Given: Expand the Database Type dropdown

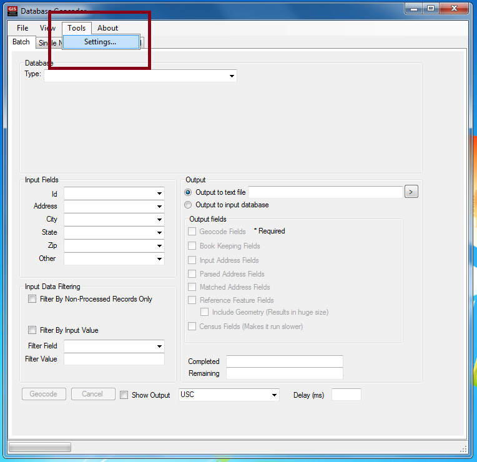Looking at the screenshot, I should pyautogui.click(x=232, y=76).
